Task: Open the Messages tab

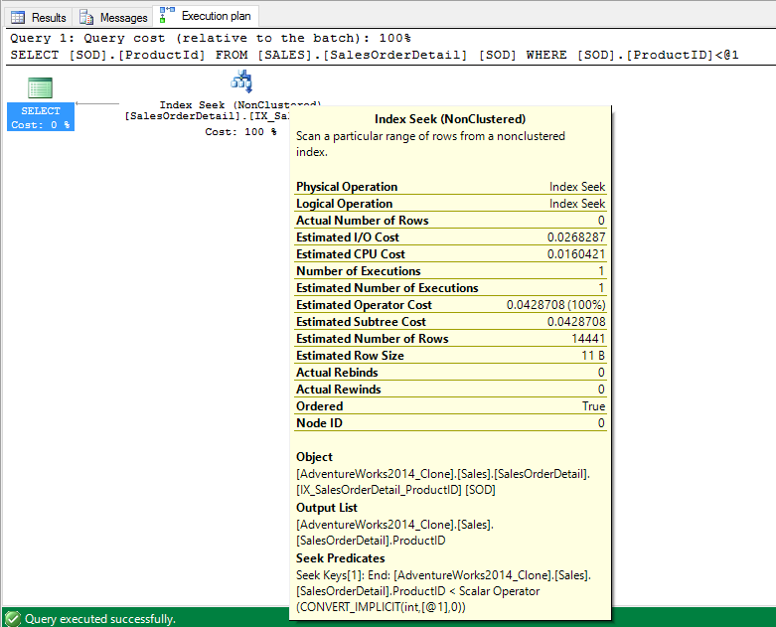Action: coord(113,17)
